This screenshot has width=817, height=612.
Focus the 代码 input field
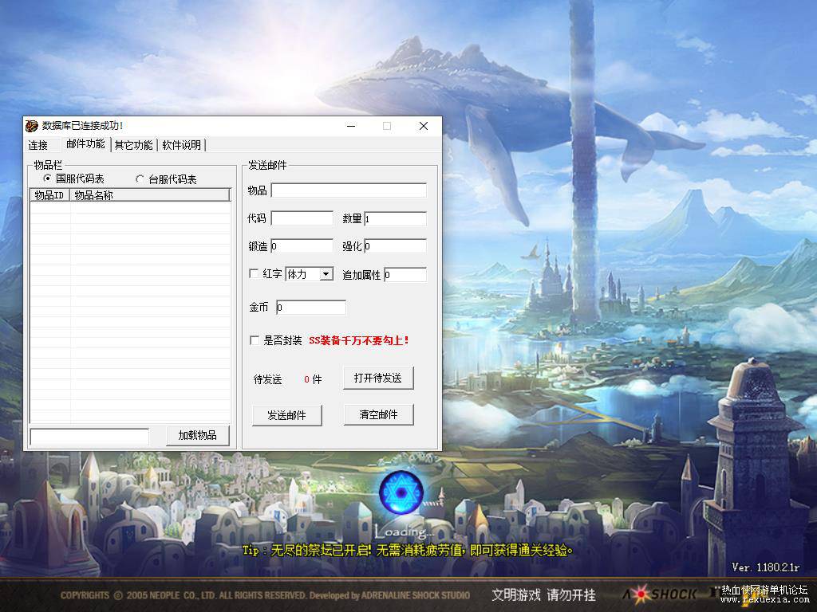pos(302,218)
